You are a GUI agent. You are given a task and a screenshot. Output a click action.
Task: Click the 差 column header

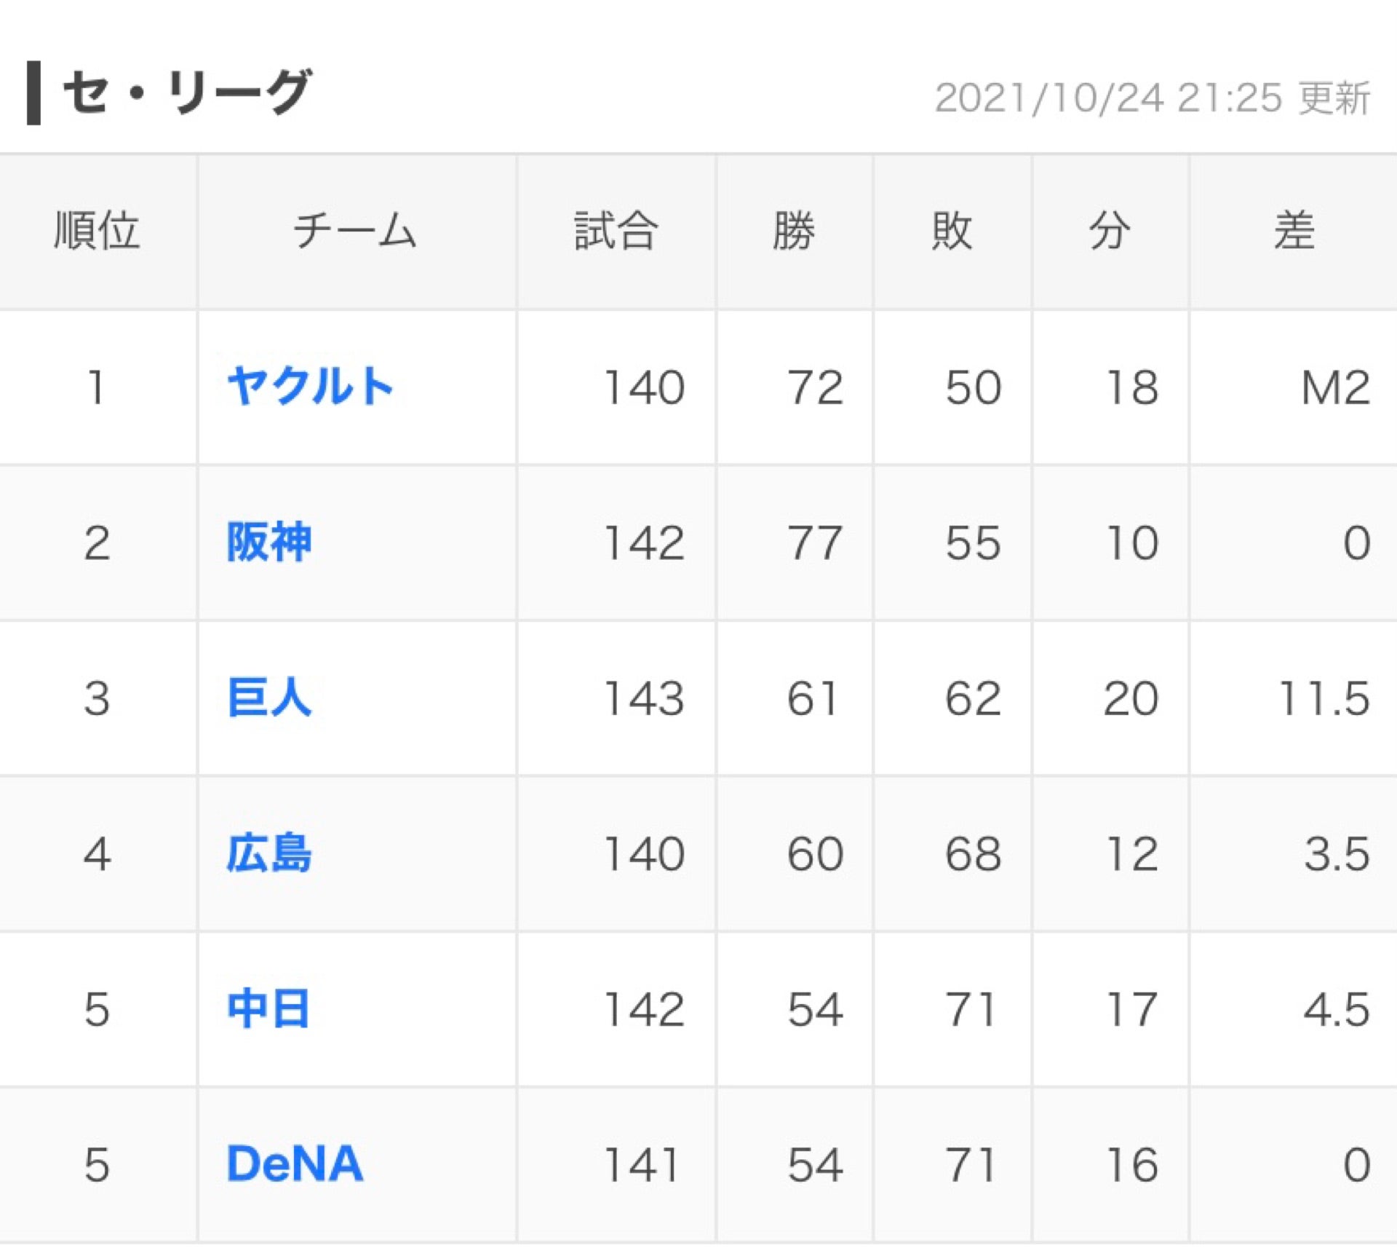[x=1294, y=231]
